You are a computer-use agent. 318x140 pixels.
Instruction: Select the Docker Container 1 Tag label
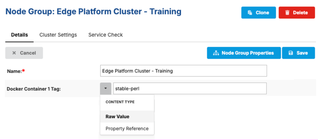34,89
